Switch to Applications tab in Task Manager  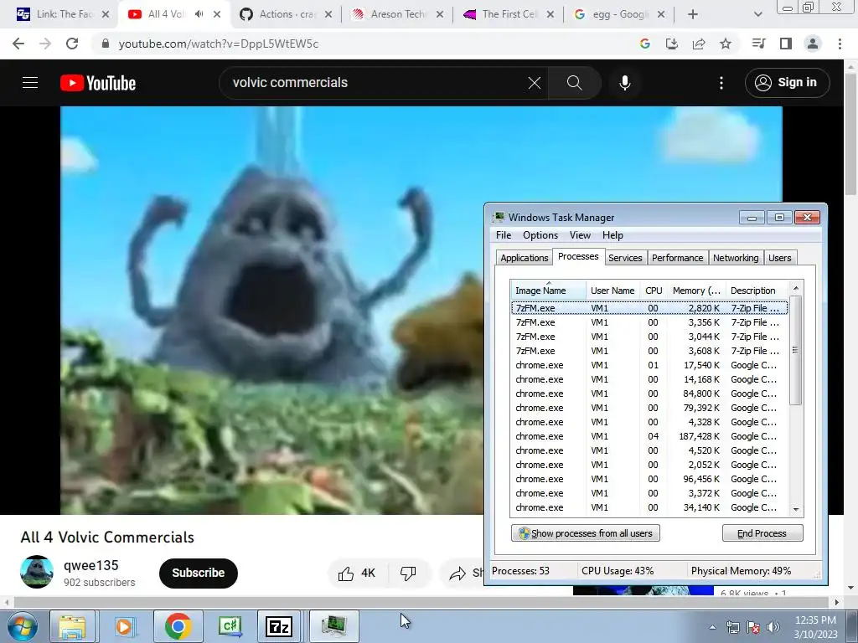pos(525,258)
